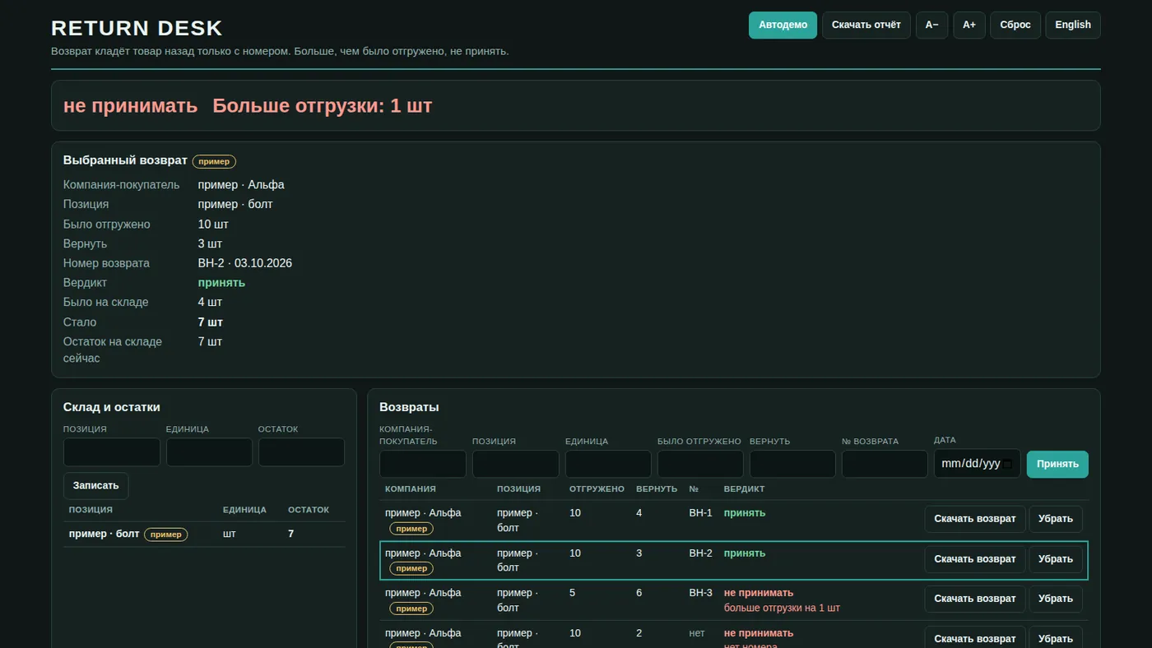
Task: Decrease font size with A− button
Action: (x=931, y=25)
